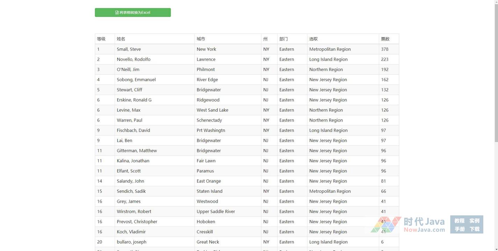Image resolution: width=498 pixels, height=251 pixels.
Task: Click the votes cell 132
Action: coord(389,90)
